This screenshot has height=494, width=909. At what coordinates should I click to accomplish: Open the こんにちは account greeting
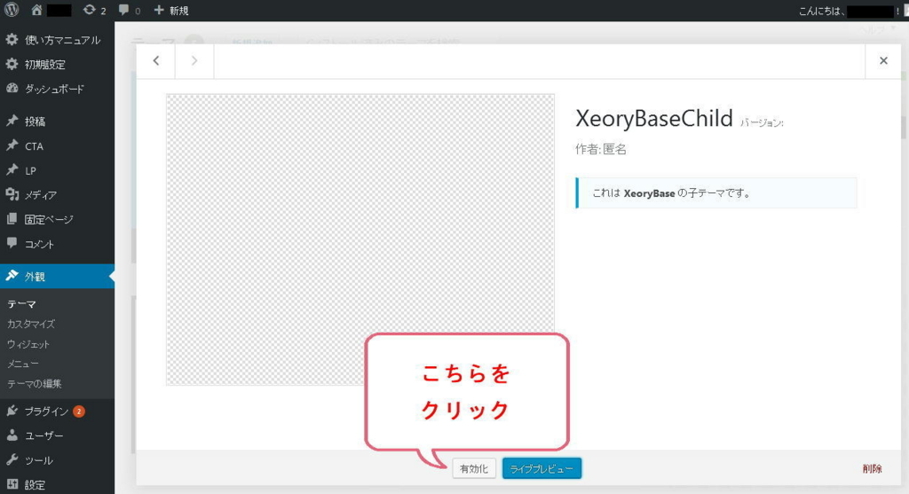[848, 11]
